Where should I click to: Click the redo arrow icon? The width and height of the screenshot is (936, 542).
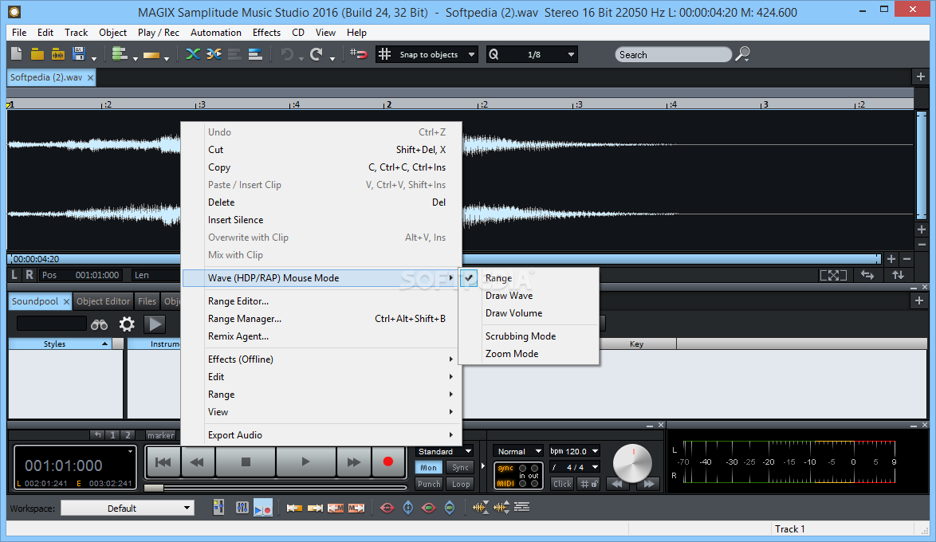click(316, 54)
